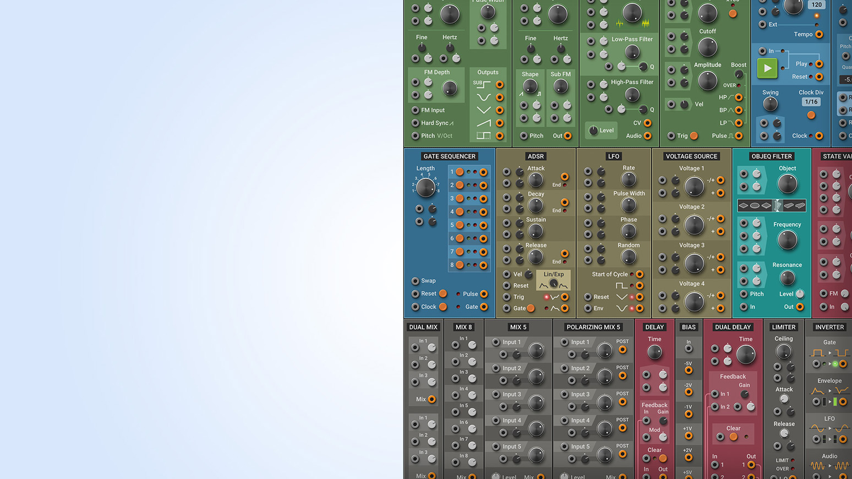Click the sawtooth wave output jack in Outputs
Screen dimensions: 852x479
coord(499,123)
